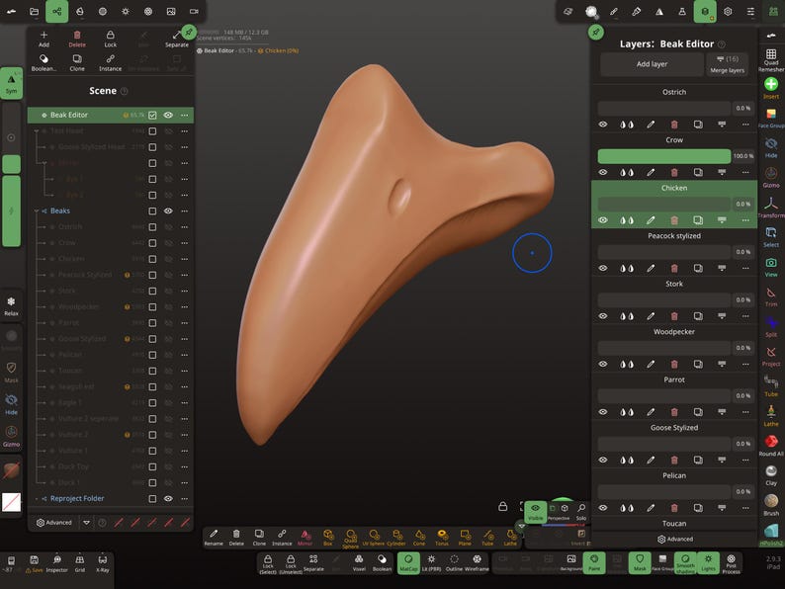Open Beaks folder more options menu
The width and height of the screenshot is (785, 589).
(185, 211)
